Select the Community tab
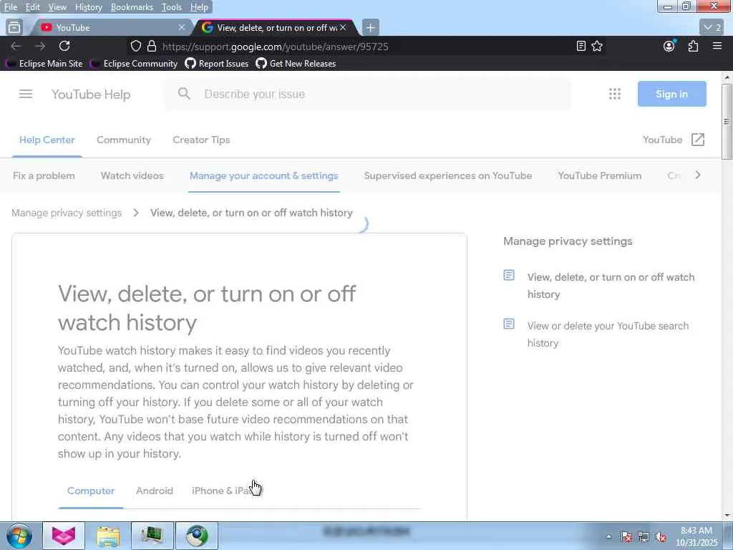Viewport: 733px width, 550px height. (123, 140)
